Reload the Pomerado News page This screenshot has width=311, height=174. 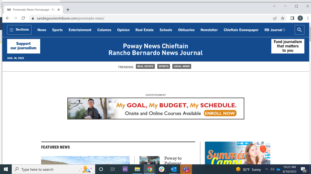(23, 18)
